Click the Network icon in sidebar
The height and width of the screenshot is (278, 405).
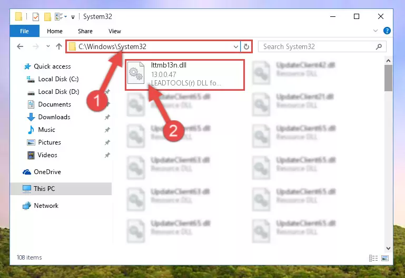pos(27,206)
